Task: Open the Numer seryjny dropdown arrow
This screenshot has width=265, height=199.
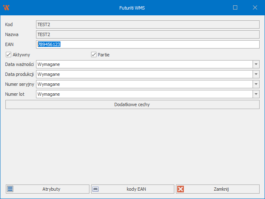Action: click(256, 84)
